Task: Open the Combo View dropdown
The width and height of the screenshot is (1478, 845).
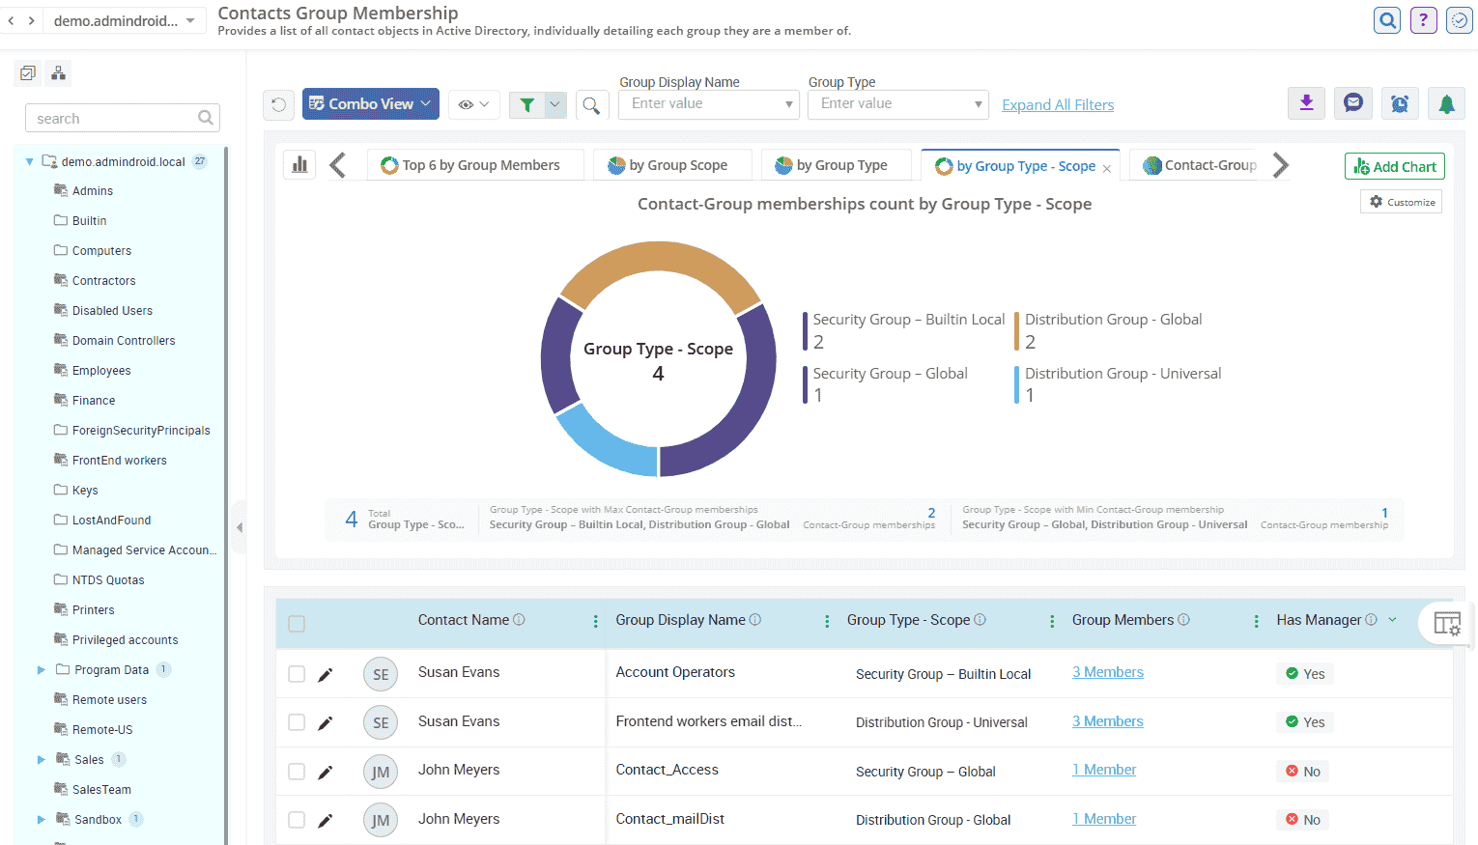Action: (x=370, y=104)
